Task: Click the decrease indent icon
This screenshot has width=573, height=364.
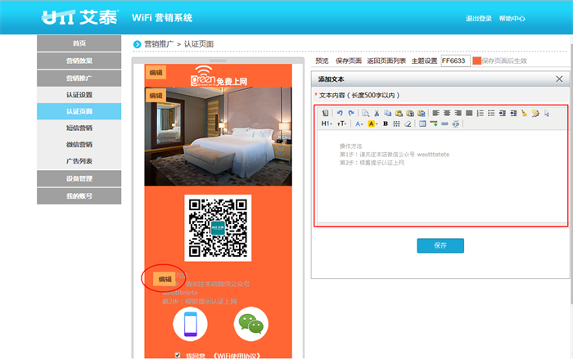Action: tap(513, 113)
